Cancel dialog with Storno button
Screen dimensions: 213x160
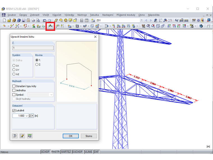point(89,136)
